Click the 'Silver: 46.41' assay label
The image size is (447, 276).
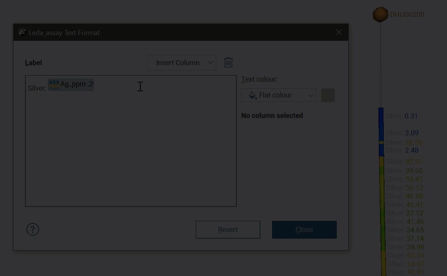[x=405, y=204]
